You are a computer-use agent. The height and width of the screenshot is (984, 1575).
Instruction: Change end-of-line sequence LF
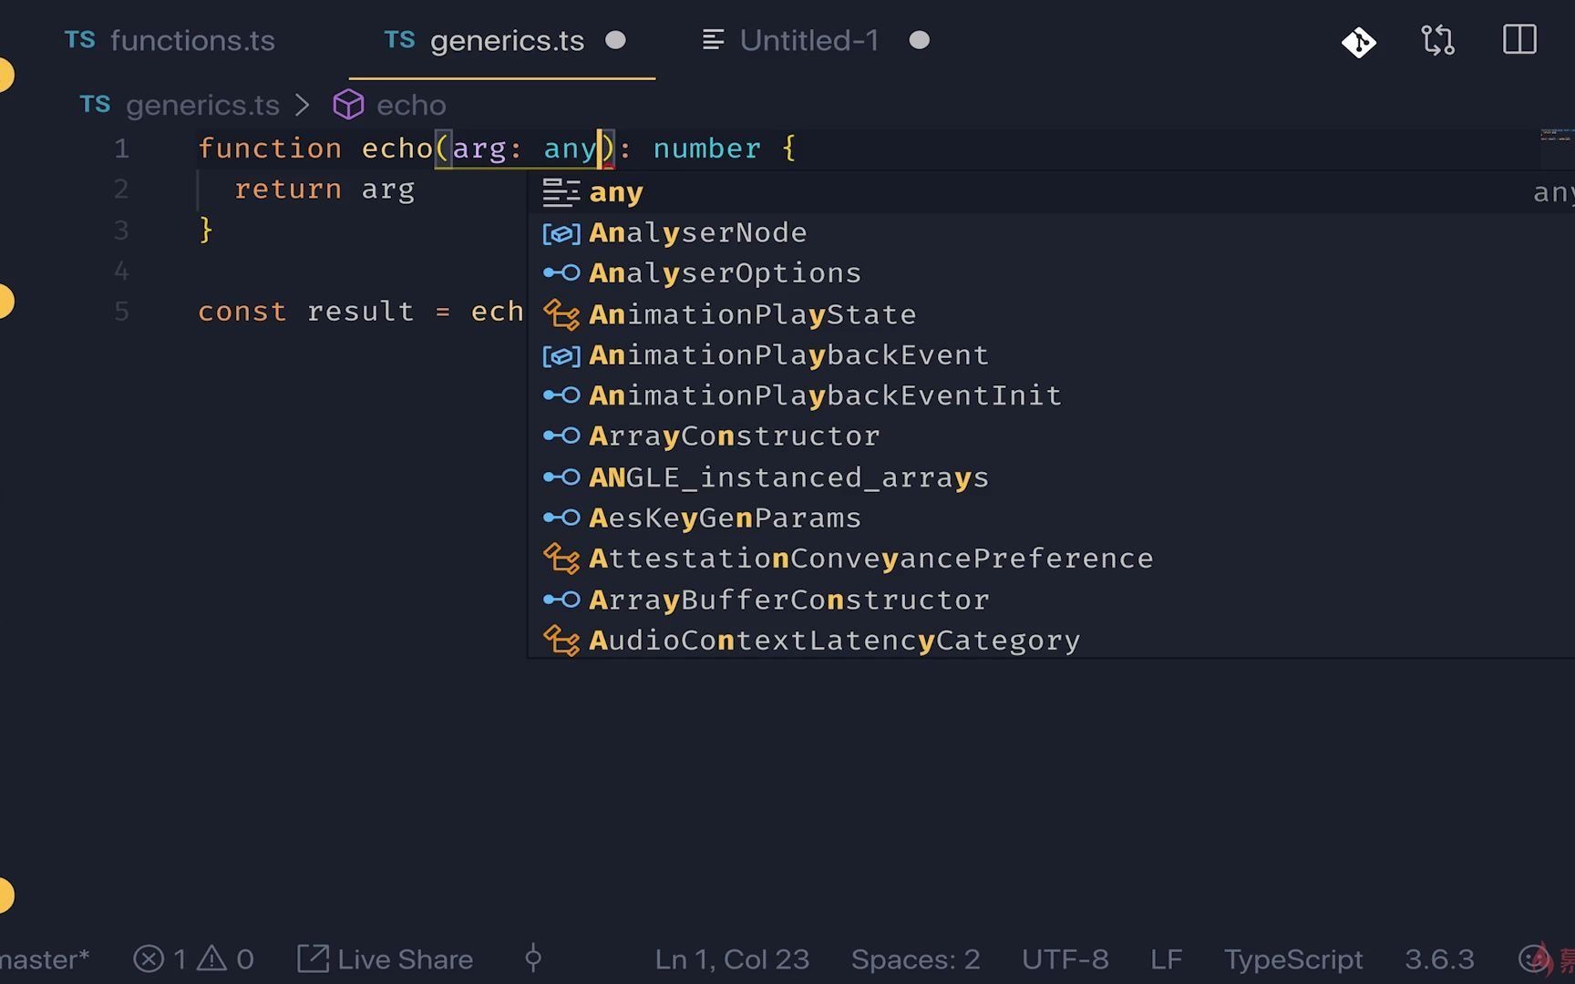pyautogui.click(x=1167, y=959)
